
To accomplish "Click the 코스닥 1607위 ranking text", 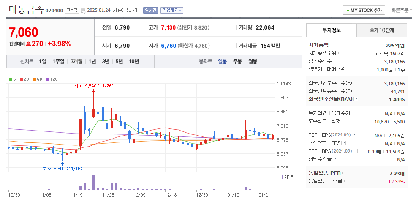I will click(x=389, y=53).
